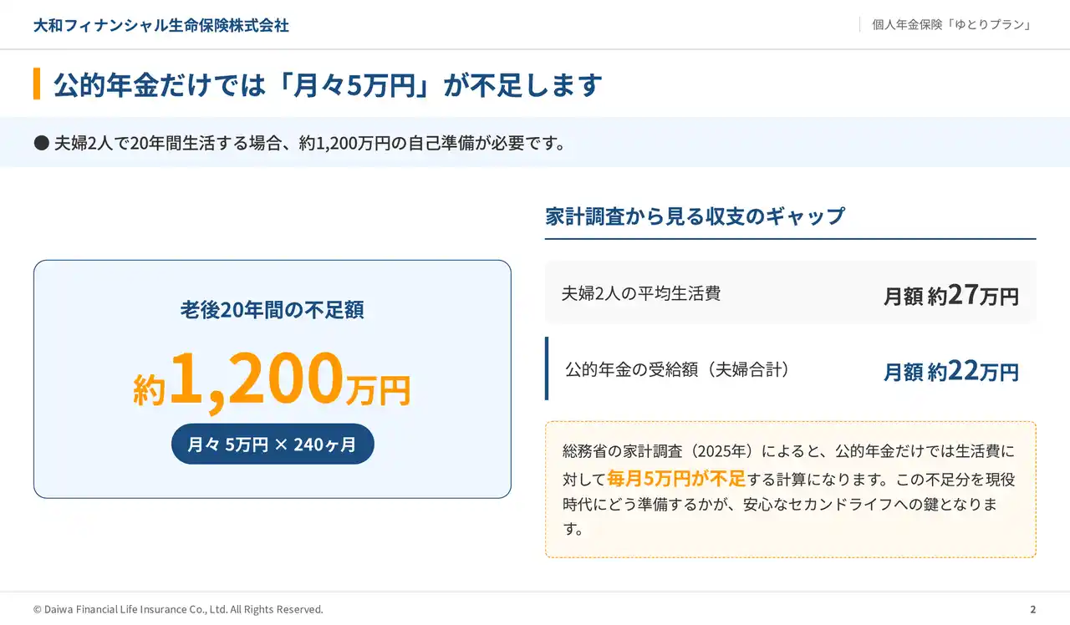Click the black bullet dot before 夫婦2人で
1070x625 pixels.
41,143
